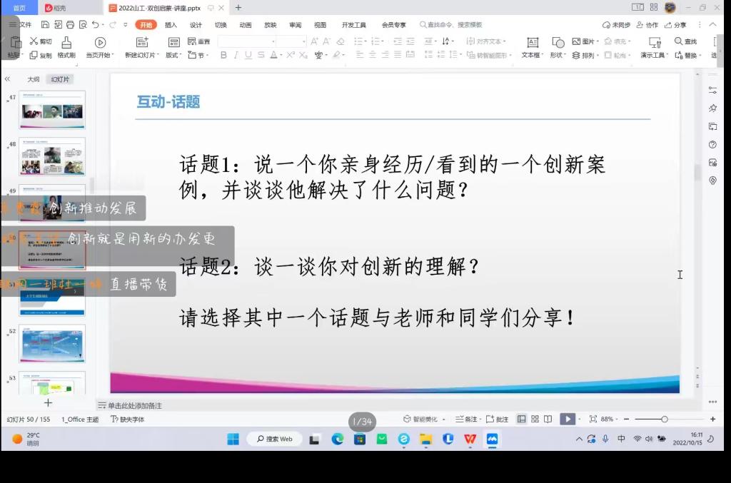This screenshot has width=731, height=483.
Task: Open the Layout (版式) dropdown
Action: coord(173,55)
